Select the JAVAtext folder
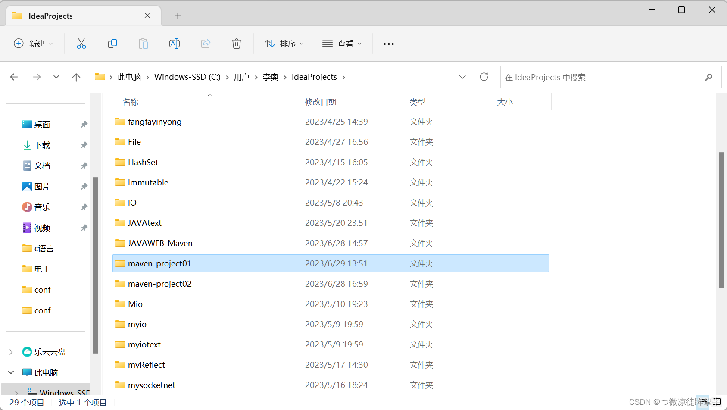The image size is (727, 410). (331, 223)
